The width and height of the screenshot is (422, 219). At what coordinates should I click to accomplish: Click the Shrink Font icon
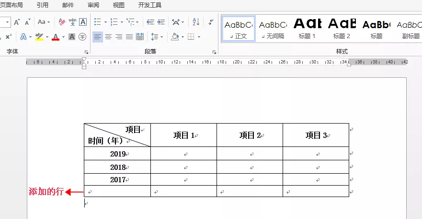[x=27, y=22]
